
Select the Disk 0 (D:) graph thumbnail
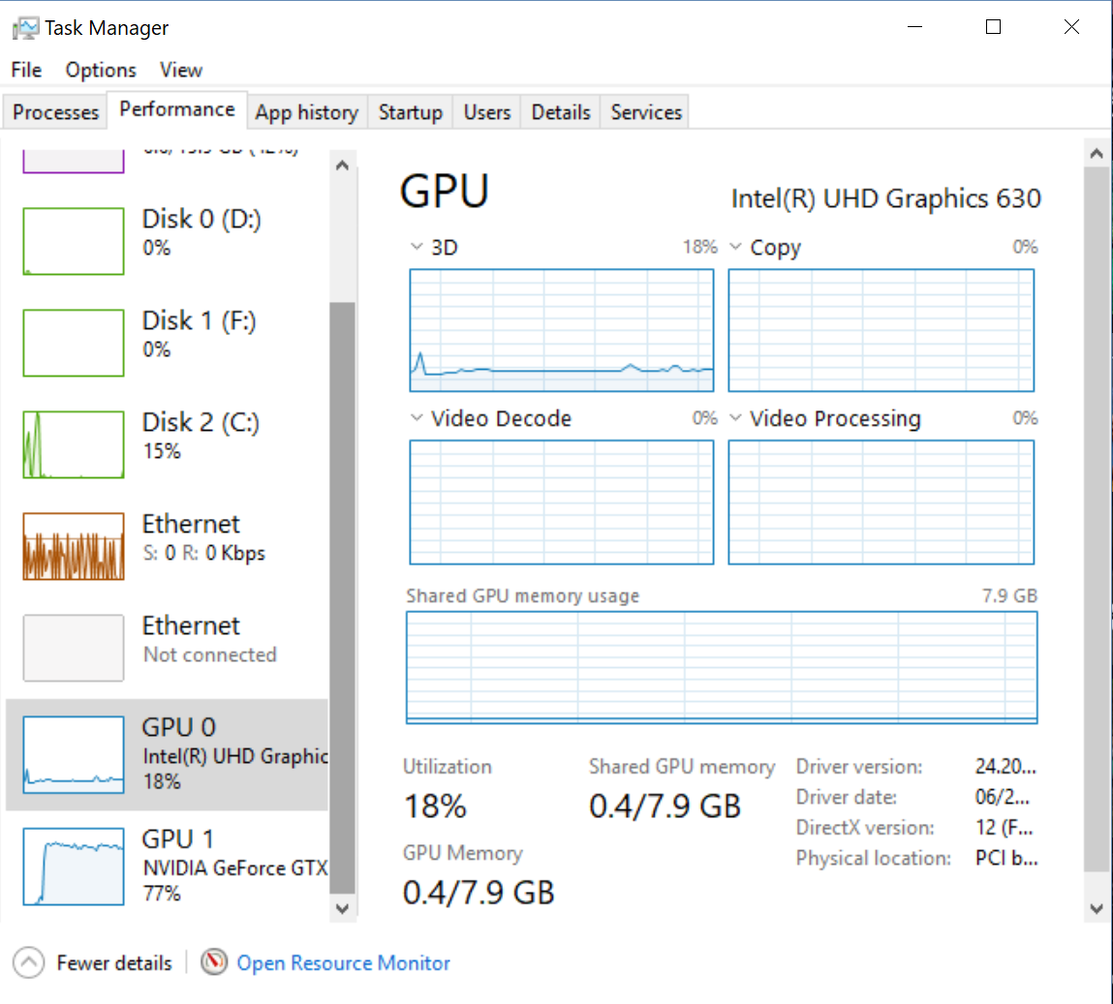tap(74, 241)
